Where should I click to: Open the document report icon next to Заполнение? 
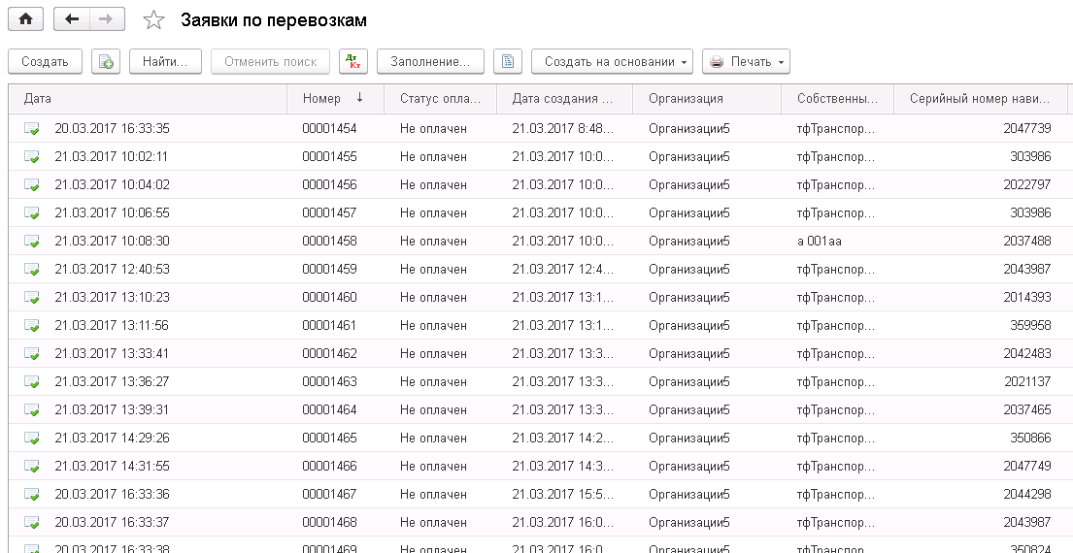tap(508, 61)
